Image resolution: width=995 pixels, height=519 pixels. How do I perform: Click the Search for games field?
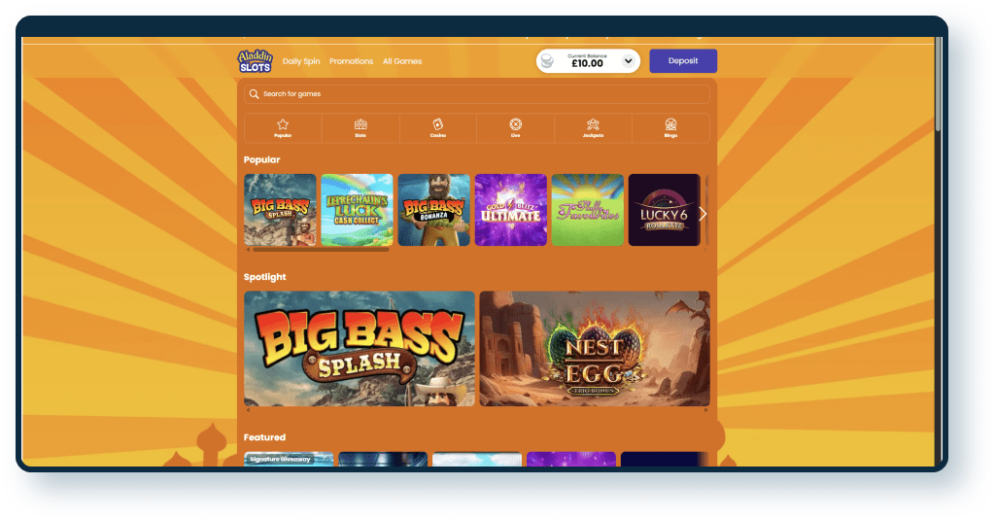coord(476,94)
